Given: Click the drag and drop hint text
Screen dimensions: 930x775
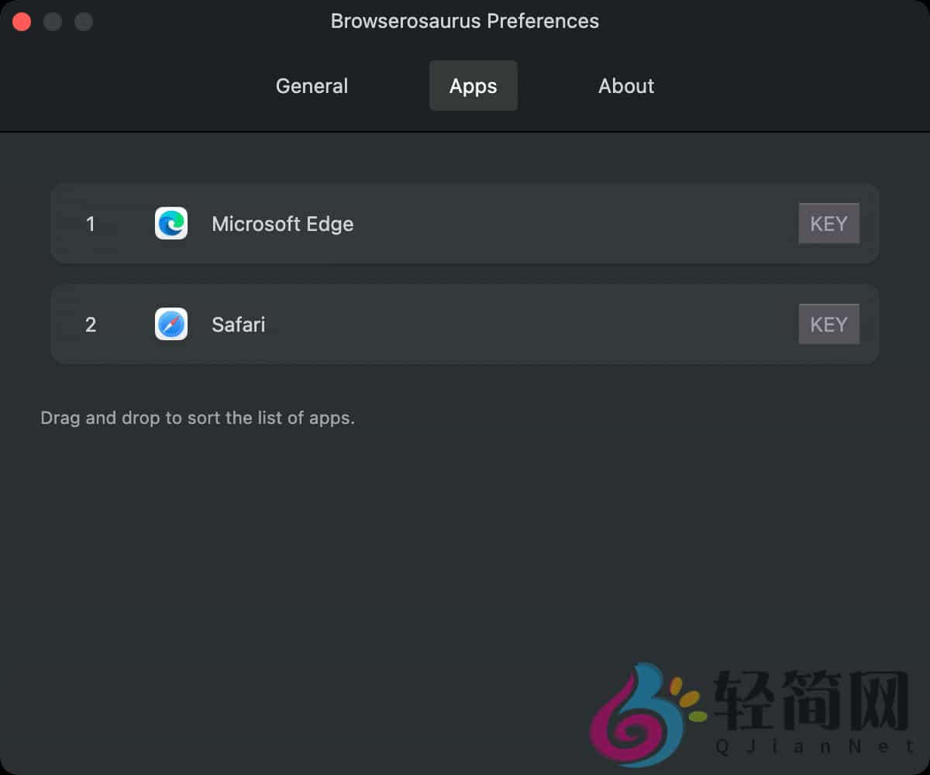Looking at the screenshot, I should click(198, 418).
